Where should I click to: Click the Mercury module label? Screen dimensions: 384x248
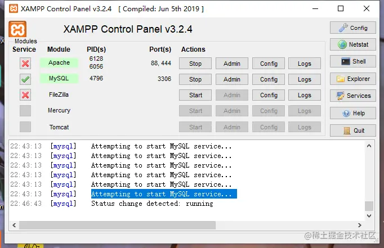click(59, 110)
